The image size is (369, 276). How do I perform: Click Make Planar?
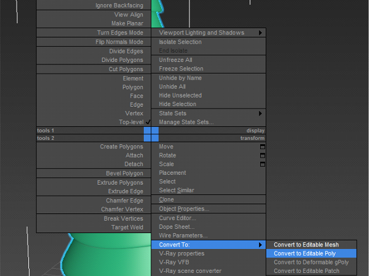tap(93, 23)
